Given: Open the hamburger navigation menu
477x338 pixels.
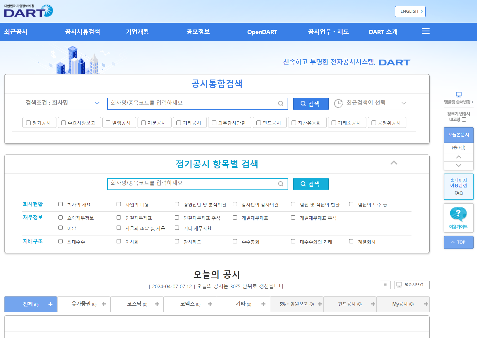Looking at the screenshot, I should click(425, 31).
